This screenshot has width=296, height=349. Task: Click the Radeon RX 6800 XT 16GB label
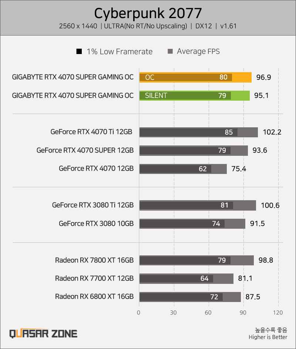pos(94,296)
